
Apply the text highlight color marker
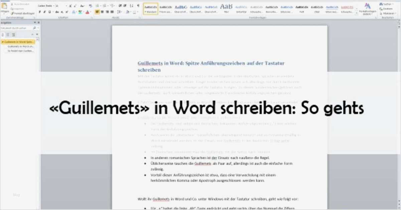coord(80,12)
